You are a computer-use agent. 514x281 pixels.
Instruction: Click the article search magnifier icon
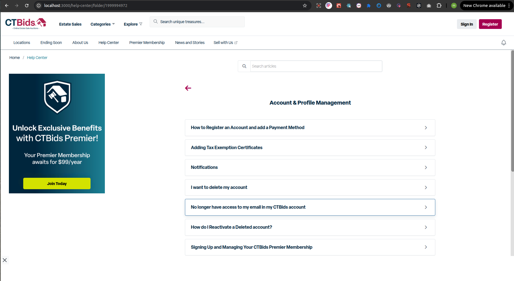pyautogui.click(x=244, y=66)
